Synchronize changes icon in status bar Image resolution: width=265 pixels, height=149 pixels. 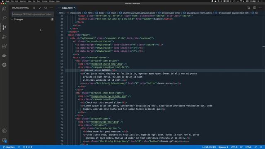coord(19,147)
